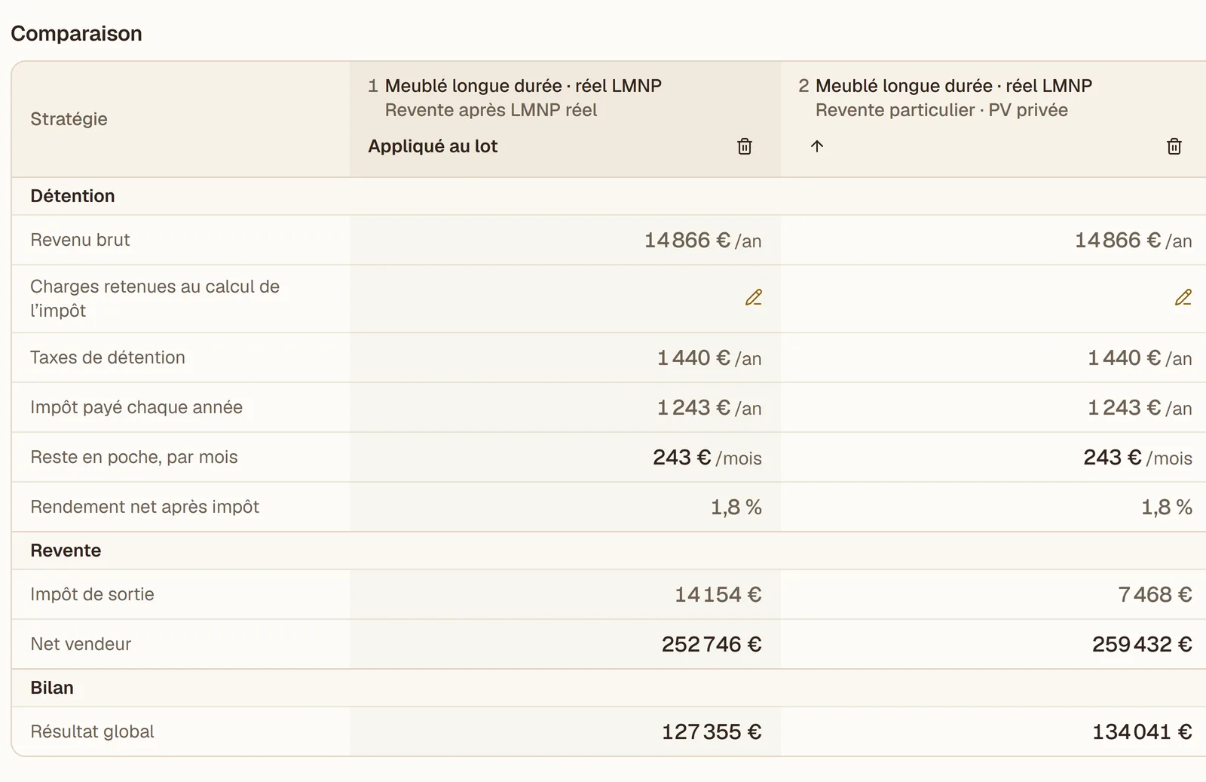Click the 'Taxes de détention' row label
1206x782 pixels.
108,357
